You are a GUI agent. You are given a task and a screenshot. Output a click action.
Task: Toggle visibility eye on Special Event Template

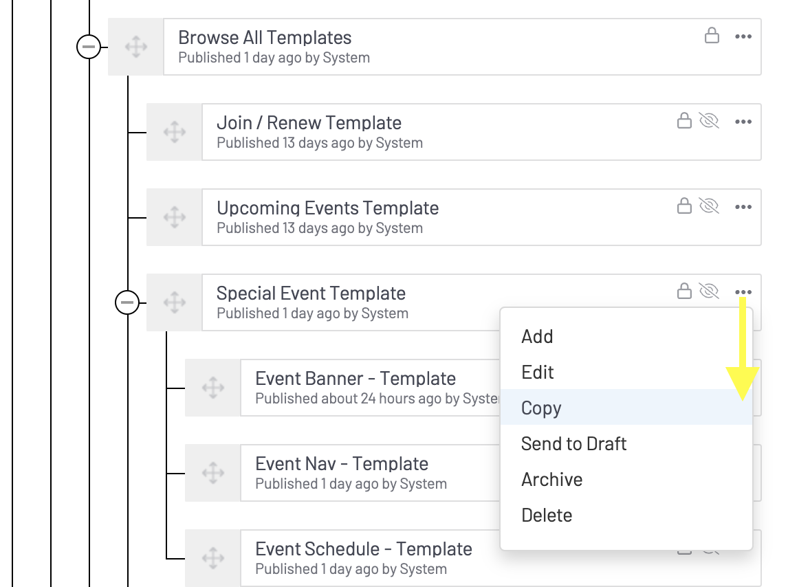click(708, 291)
